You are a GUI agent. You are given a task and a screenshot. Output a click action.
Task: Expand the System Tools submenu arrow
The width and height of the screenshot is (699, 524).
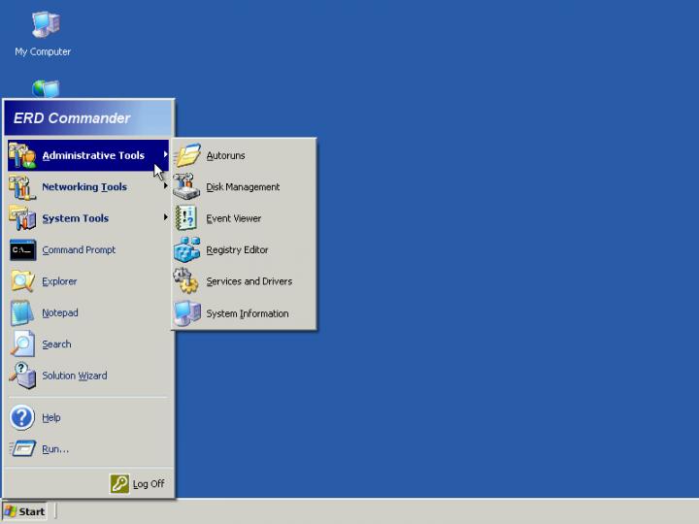tap(165, 217)
